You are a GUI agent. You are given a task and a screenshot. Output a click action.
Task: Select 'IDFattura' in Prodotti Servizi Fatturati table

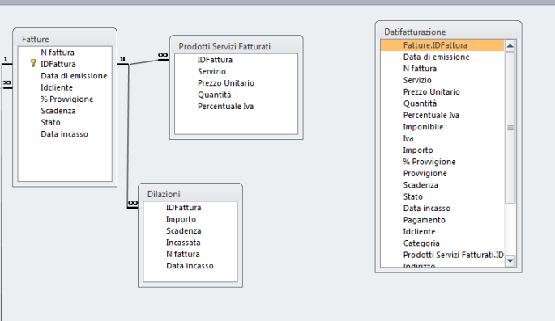point(215,60)
